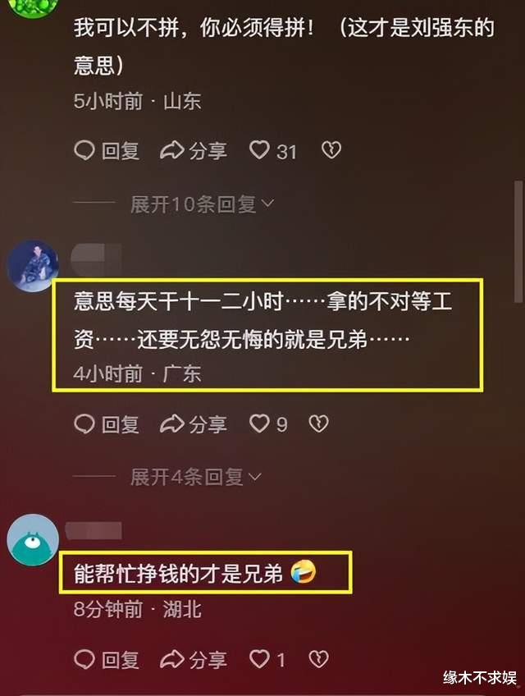The image size is (525, 696).
Task: Like the comment with 31 likes
Action: [272, 150]
